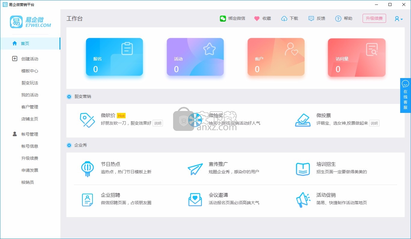Click the 帮助 text in header
The height and width of the screenshot is (239, 411).
348,18
